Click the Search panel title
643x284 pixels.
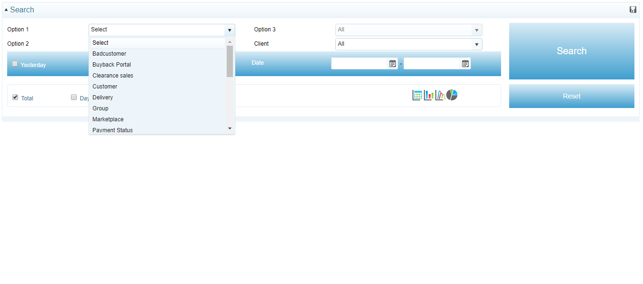(x=22, y=10)
